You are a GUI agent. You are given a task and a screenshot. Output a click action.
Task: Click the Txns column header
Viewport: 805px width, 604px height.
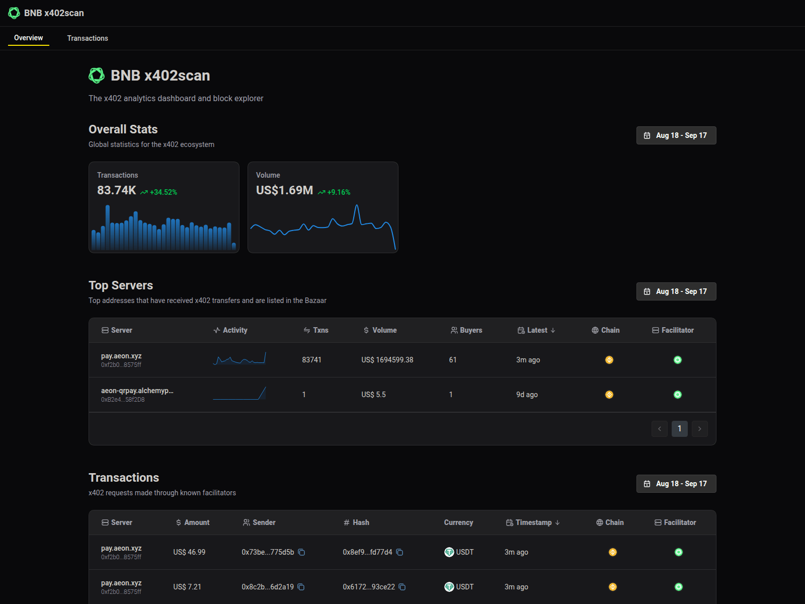pos(316,330)
